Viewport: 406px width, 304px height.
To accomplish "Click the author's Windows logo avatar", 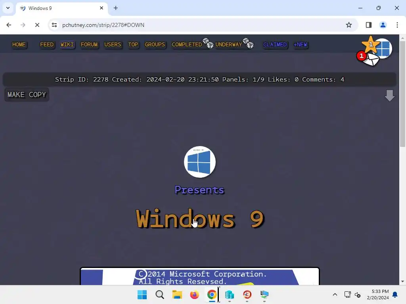I will tap(200, 162).
